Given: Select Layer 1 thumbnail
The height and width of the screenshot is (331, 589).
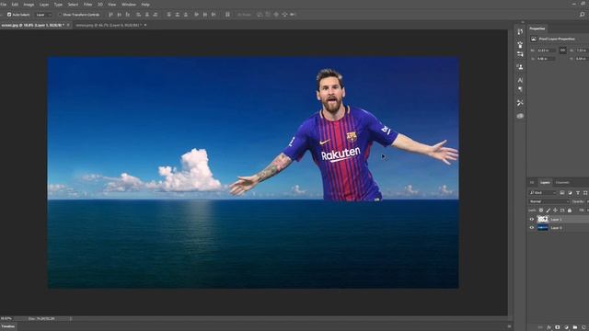Looking at the screenshot, I should [543, 219].
